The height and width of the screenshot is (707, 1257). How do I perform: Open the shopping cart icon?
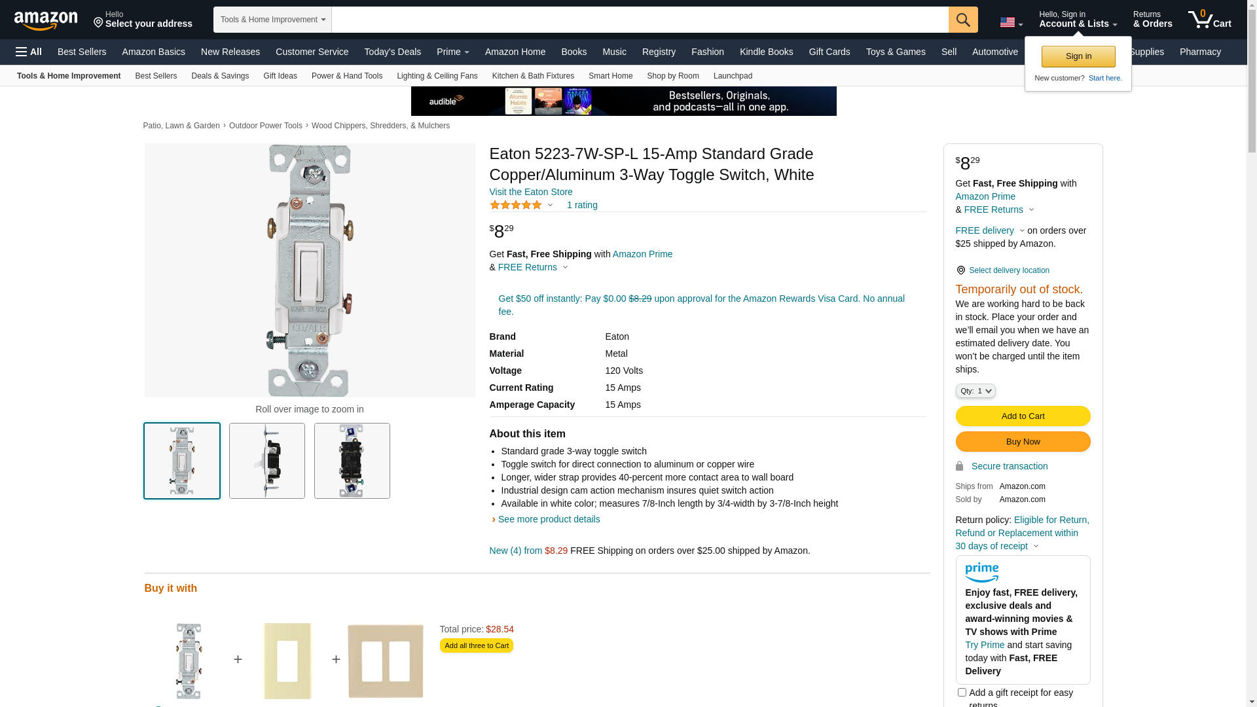1209,20
